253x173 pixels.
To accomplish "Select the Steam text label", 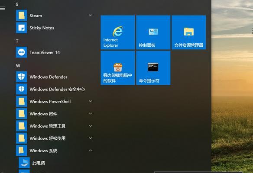I will click(36, 16).
